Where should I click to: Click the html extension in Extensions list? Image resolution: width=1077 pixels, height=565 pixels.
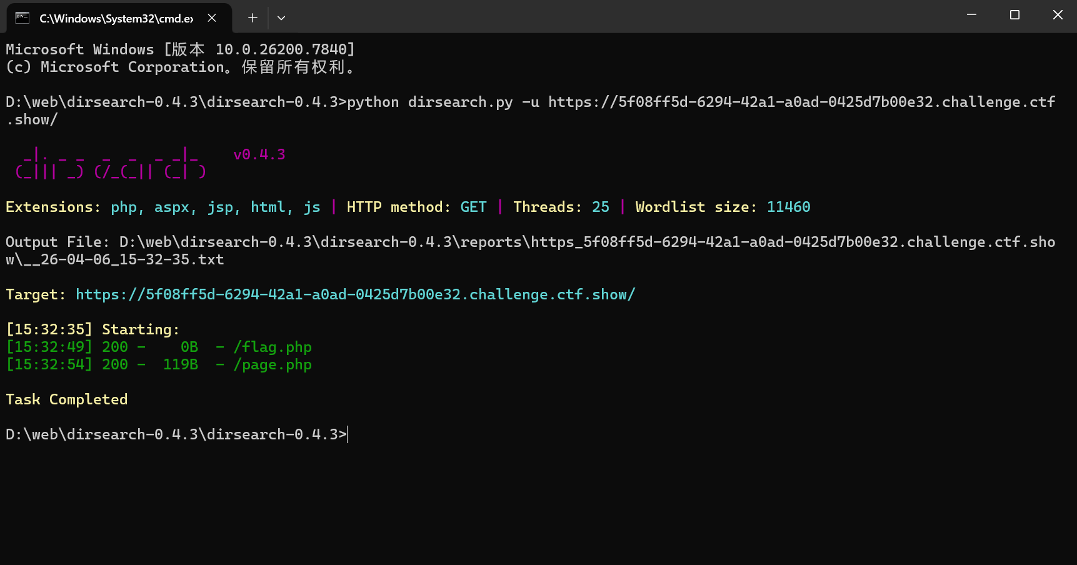pos(268,207)
